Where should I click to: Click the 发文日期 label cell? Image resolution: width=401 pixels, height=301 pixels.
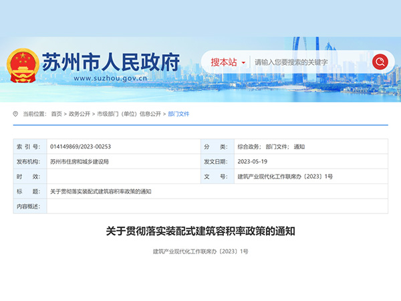point(218,161)
